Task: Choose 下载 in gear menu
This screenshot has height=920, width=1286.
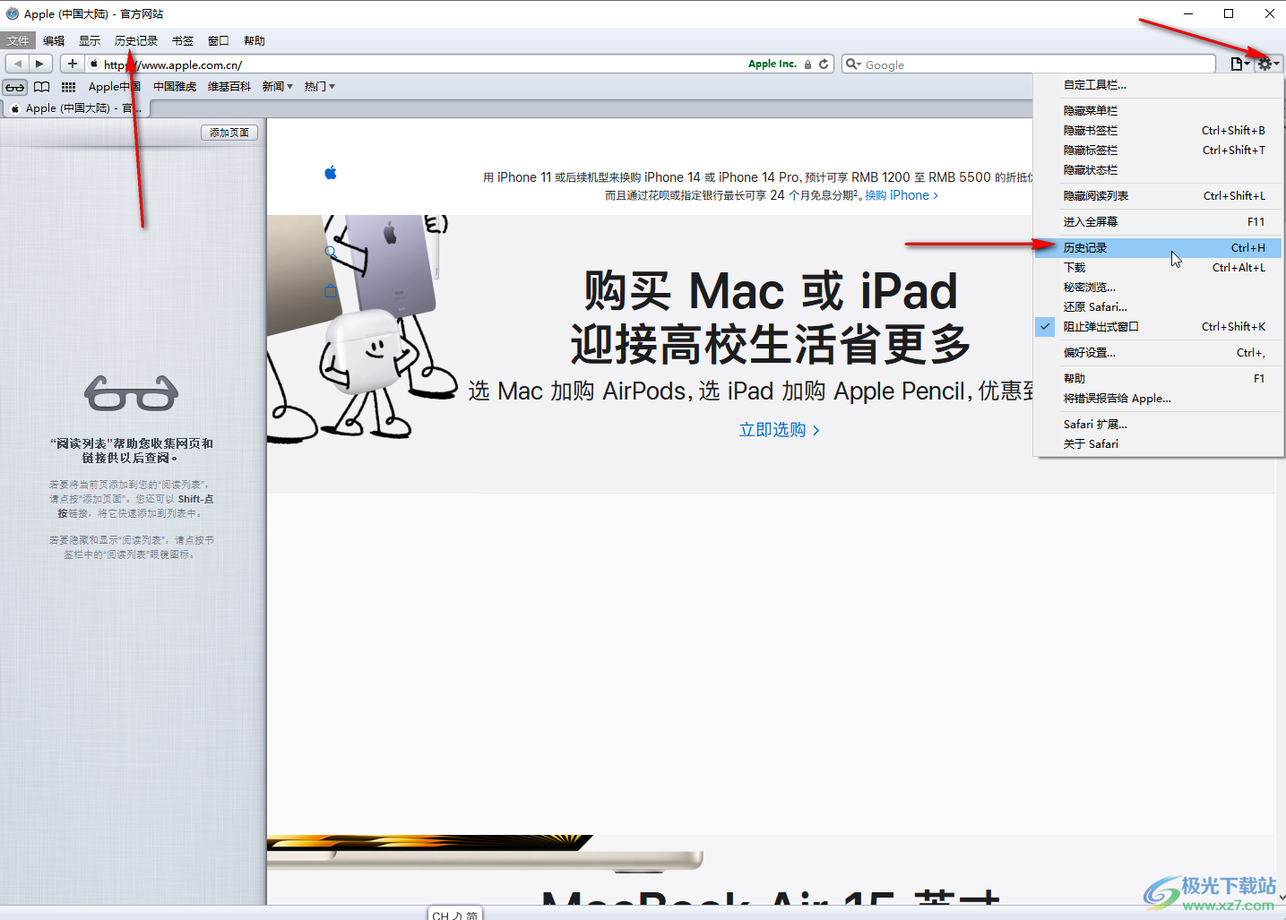Action: click(1159, 268)
